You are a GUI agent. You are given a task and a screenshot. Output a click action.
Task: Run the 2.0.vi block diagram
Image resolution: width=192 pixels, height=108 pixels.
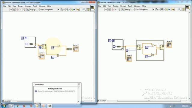click(11, 10)
